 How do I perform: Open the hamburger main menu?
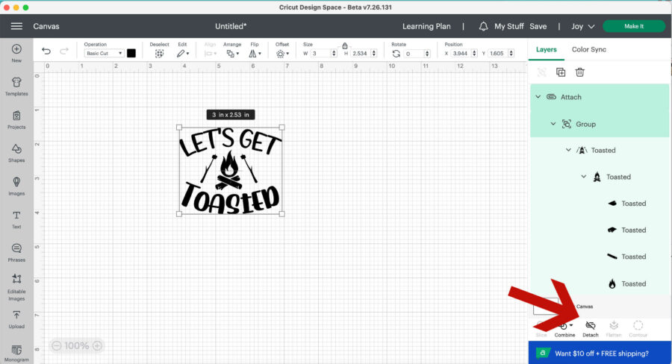(16, 26)
